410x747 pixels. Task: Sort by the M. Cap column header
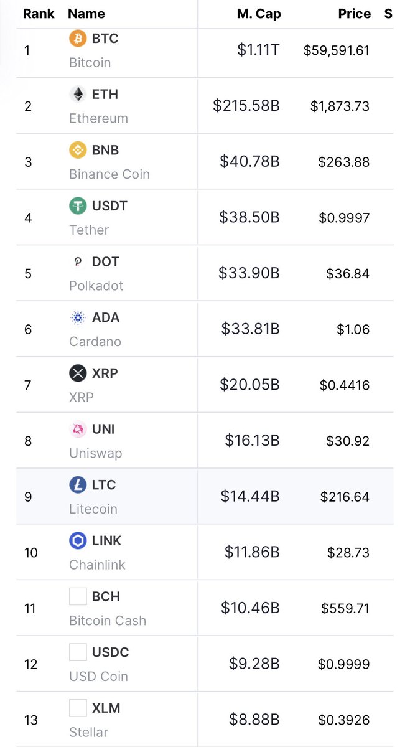coord(259,14)
